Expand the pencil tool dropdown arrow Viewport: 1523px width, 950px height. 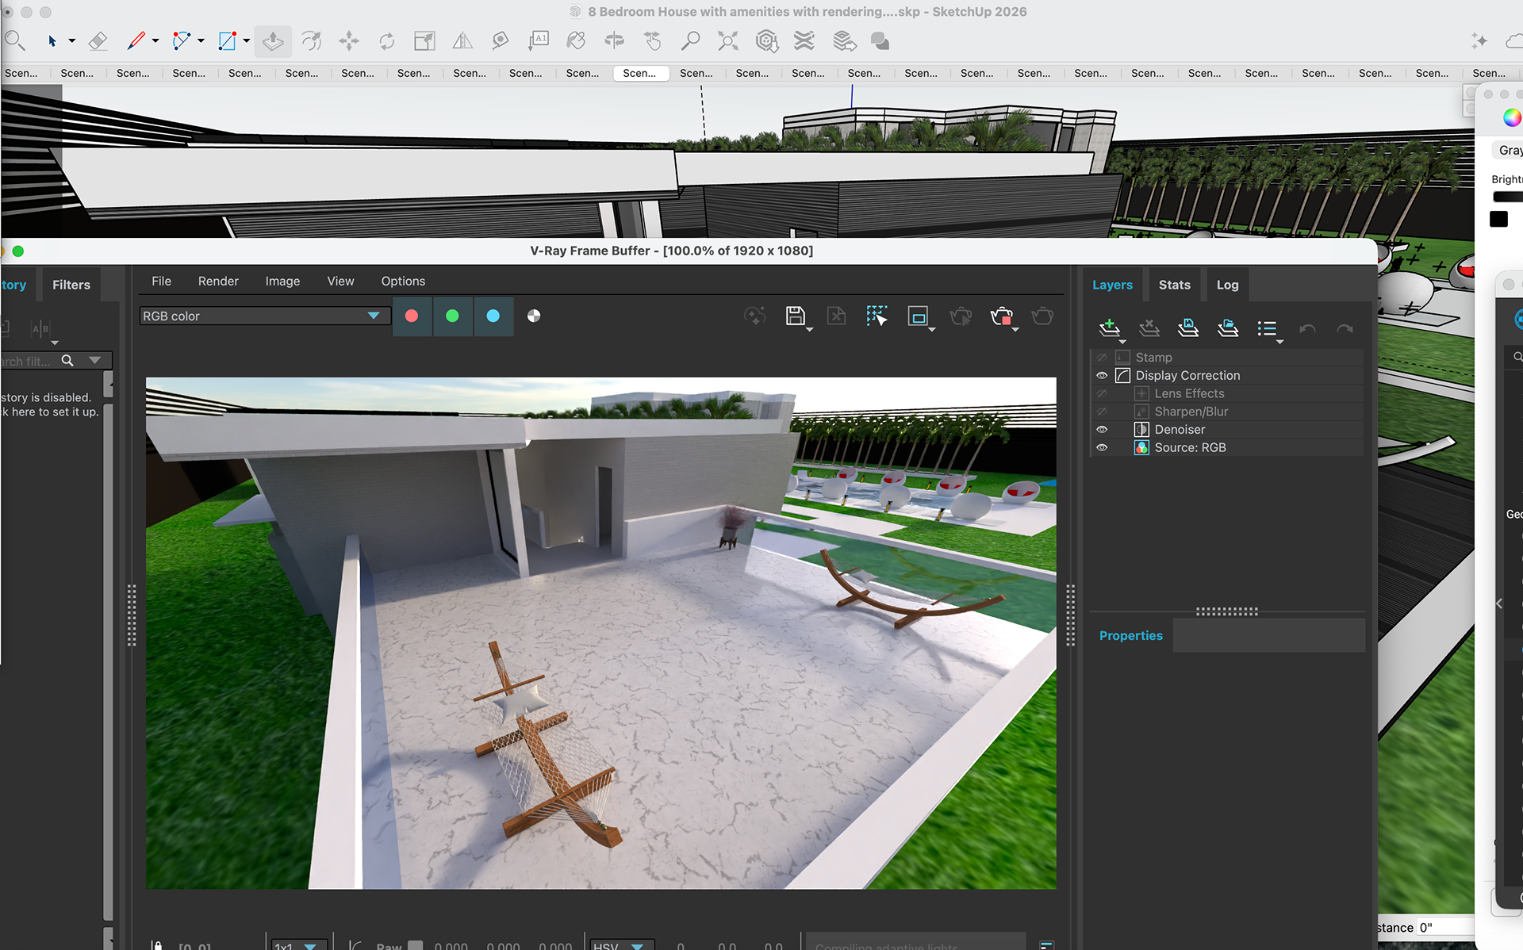(155, 41)
